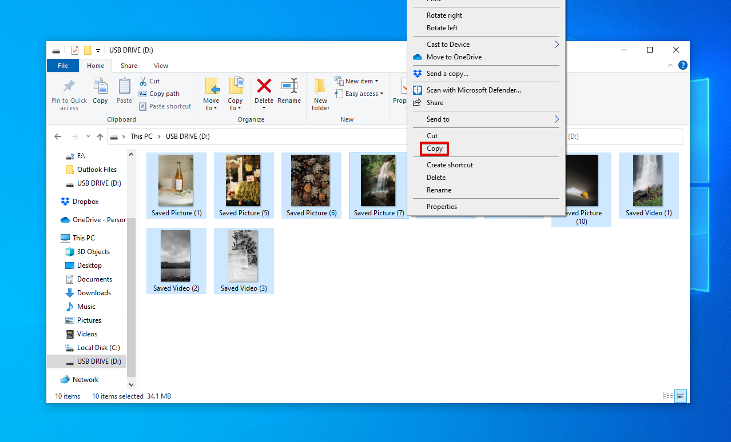The width and height of the screenshot is (731, 442).
Task: Click the Copy path icon
Action: pos(143,94)
